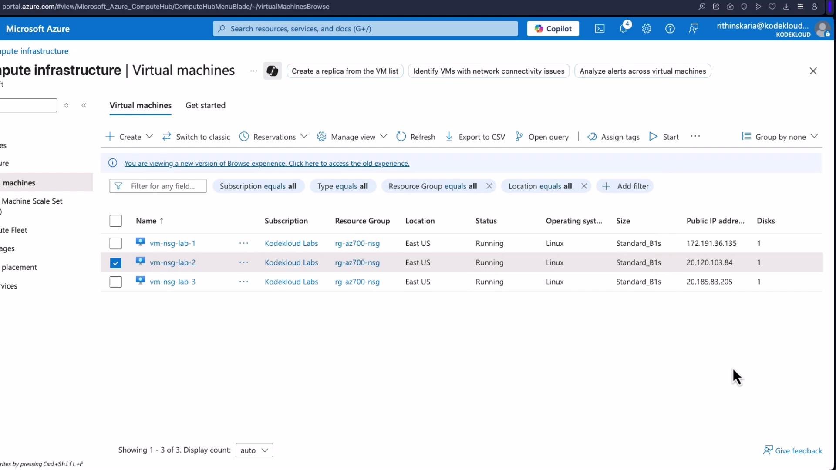Screen dimensions: 836x470
Task: Uncheck the vm-nsg-lab-2 row checkbox
Action: 116,263
